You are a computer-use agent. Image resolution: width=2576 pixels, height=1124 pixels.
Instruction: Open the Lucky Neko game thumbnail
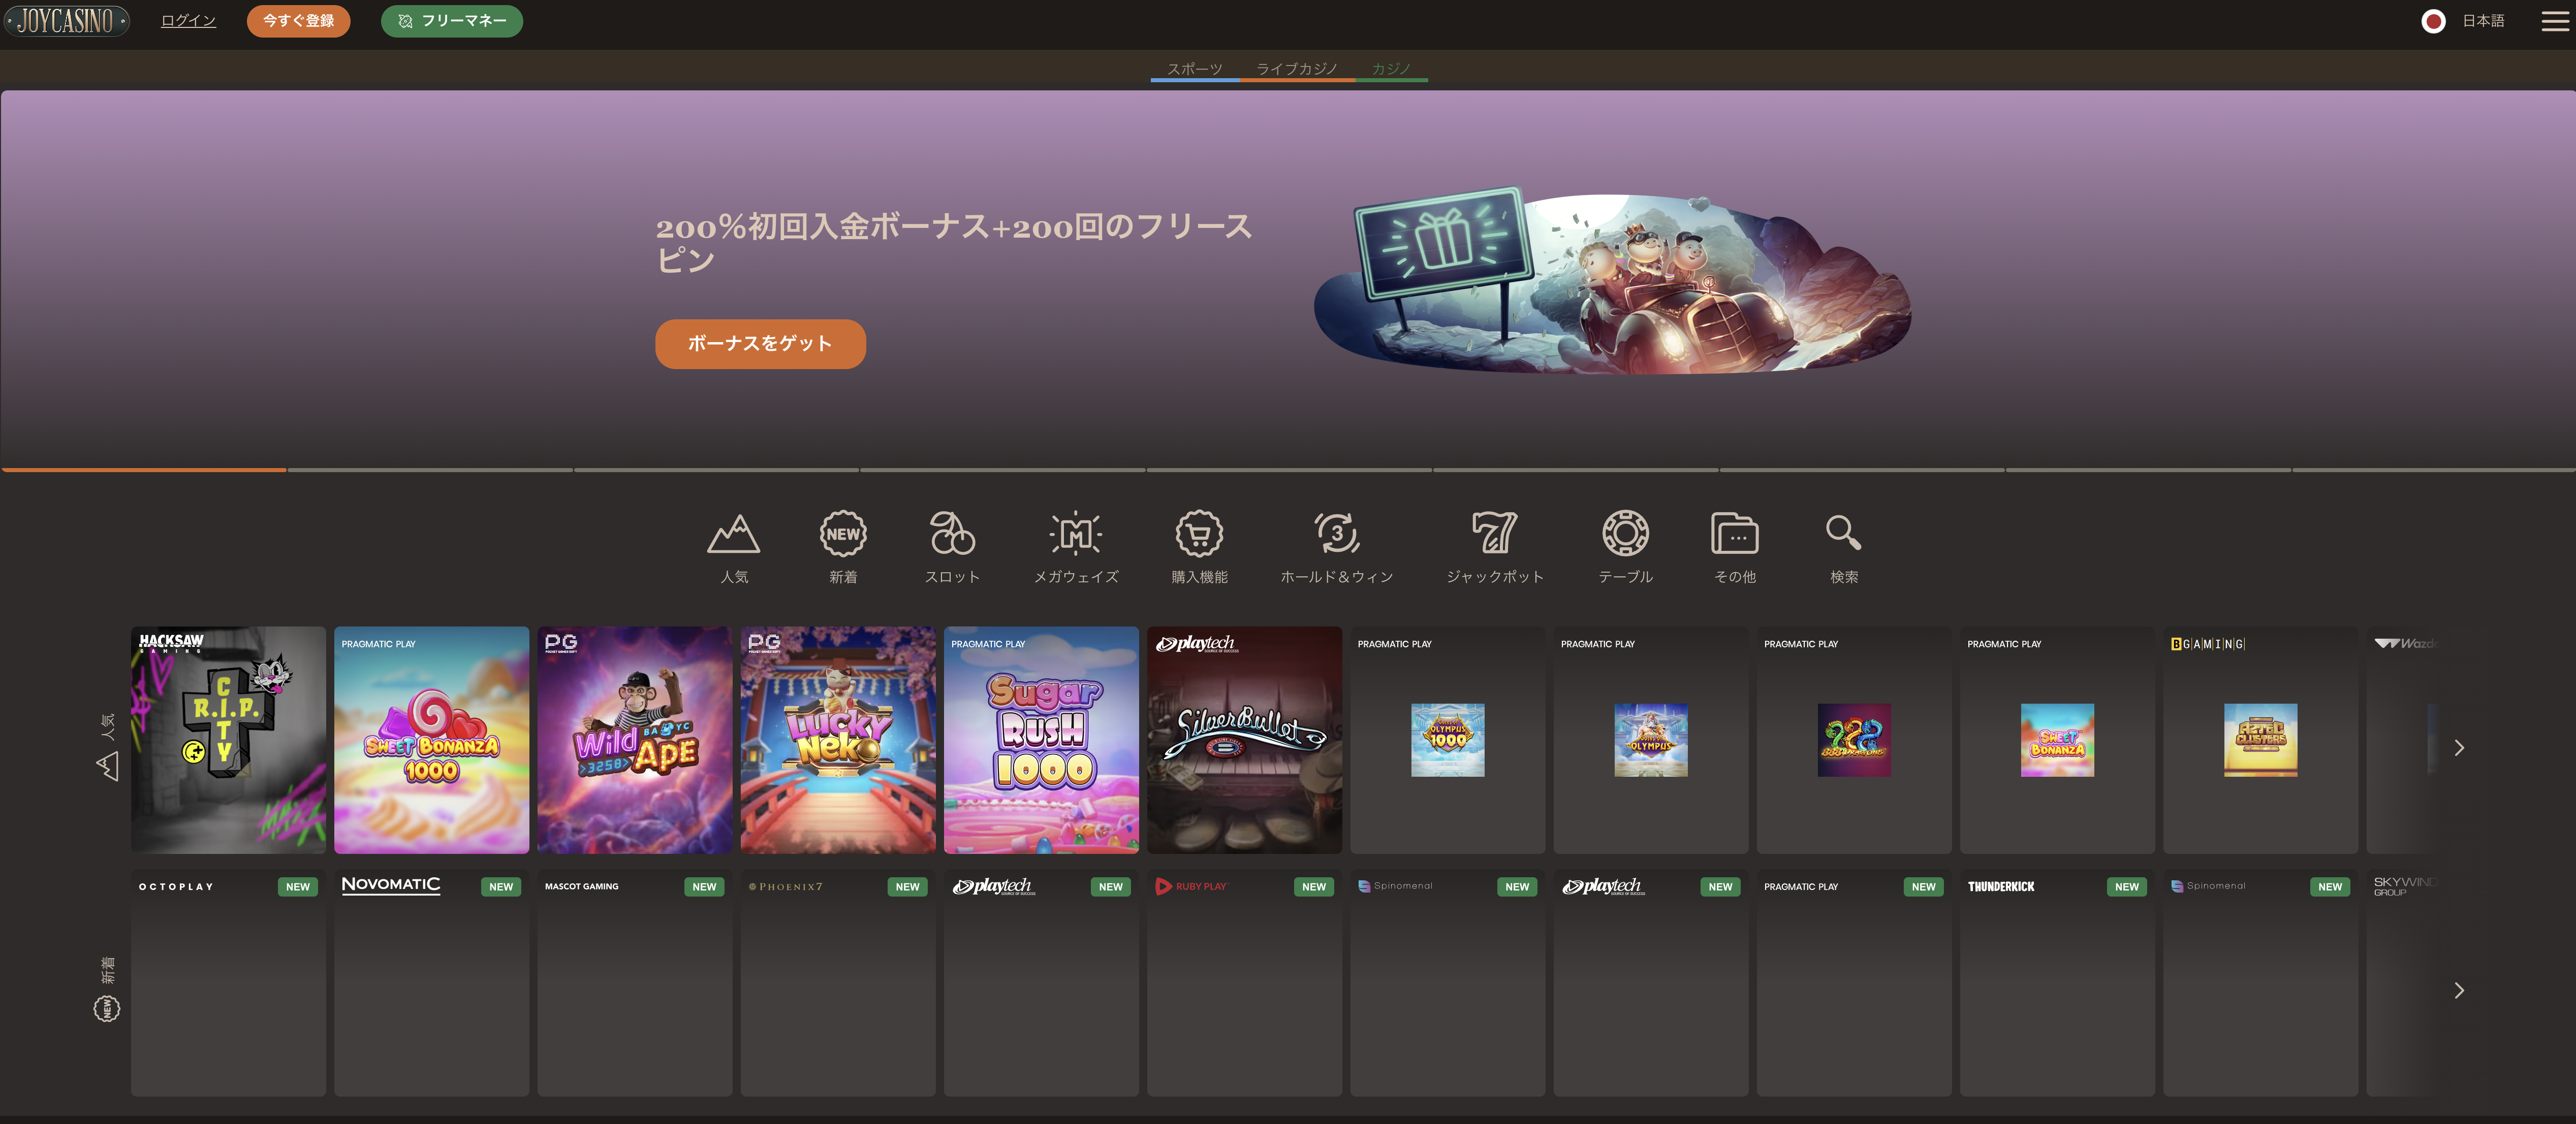pyautogui.click(x=838, y=740)
